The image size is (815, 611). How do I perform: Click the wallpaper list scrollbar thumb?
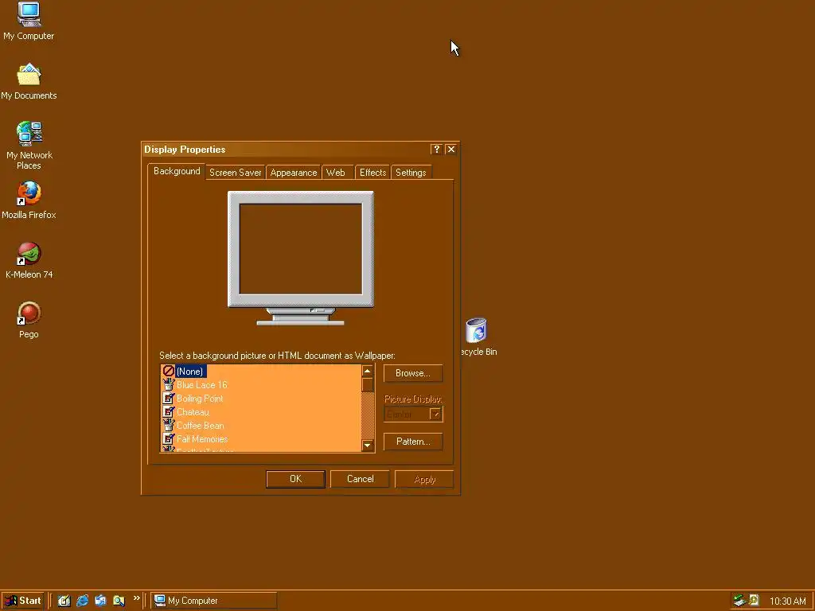point(368,385)
